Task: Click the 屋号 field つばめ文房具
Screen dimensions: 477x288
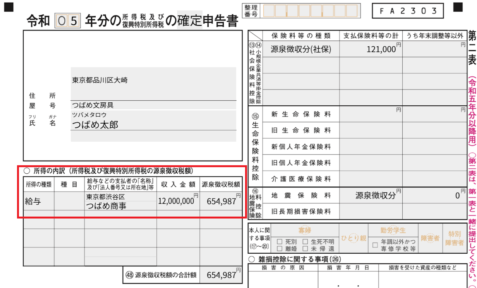Action: [153, 105]
